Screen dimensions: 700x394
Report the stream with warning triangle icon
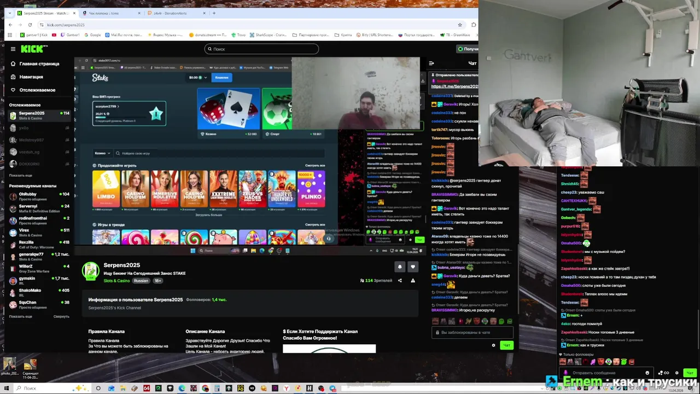pos(413,281)
